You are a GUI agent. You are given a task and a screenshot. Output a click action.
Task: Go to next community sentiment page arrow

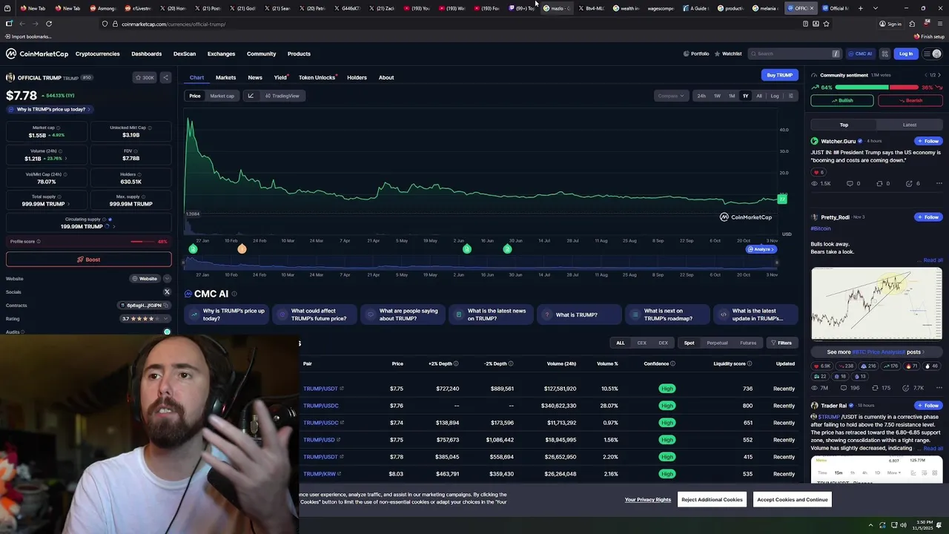pyautogui.click(x=939, y=75)
